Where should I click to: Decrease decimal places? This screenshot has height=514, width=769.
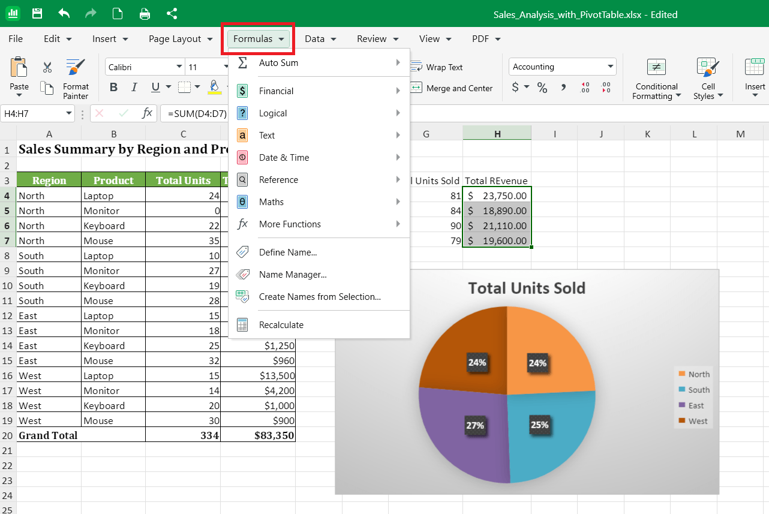(x=606, y=88)
